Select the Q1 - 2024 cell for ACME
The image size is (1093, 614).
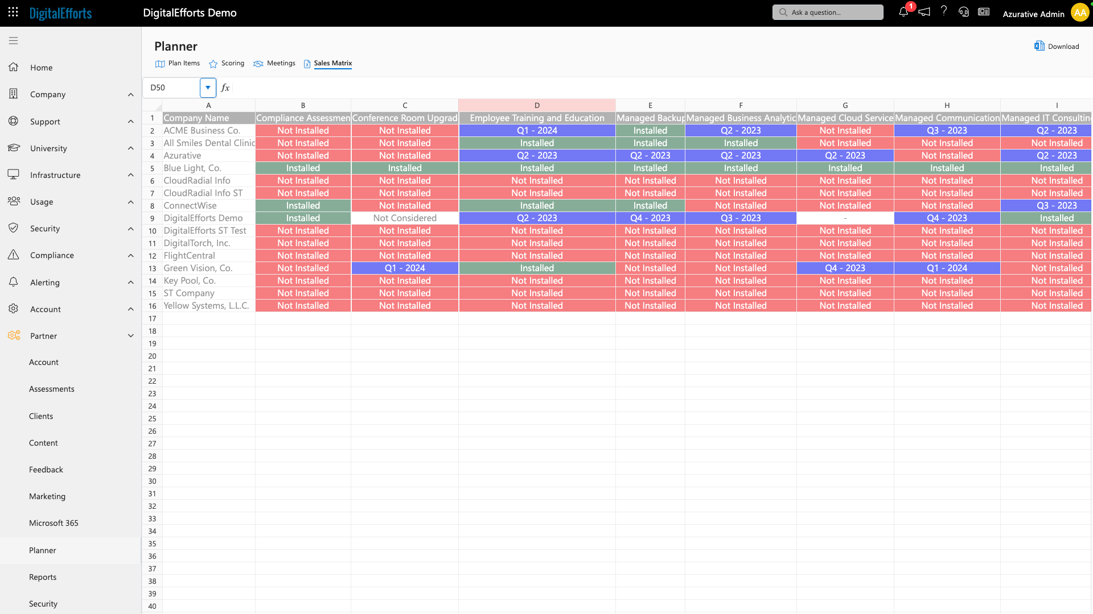pyautogui.click(x=536, y=131)
